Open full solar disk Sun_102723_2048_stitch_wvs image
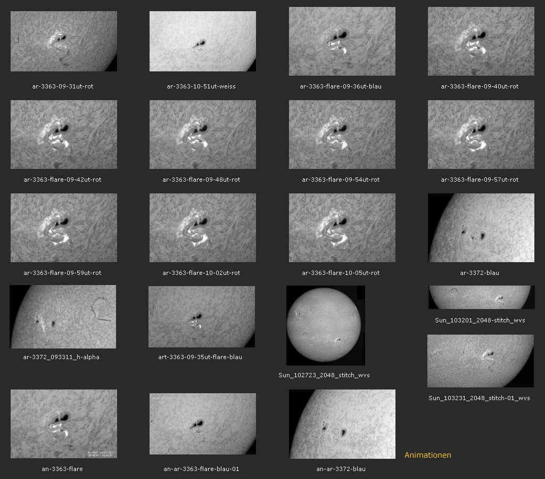 coord(325,326)
